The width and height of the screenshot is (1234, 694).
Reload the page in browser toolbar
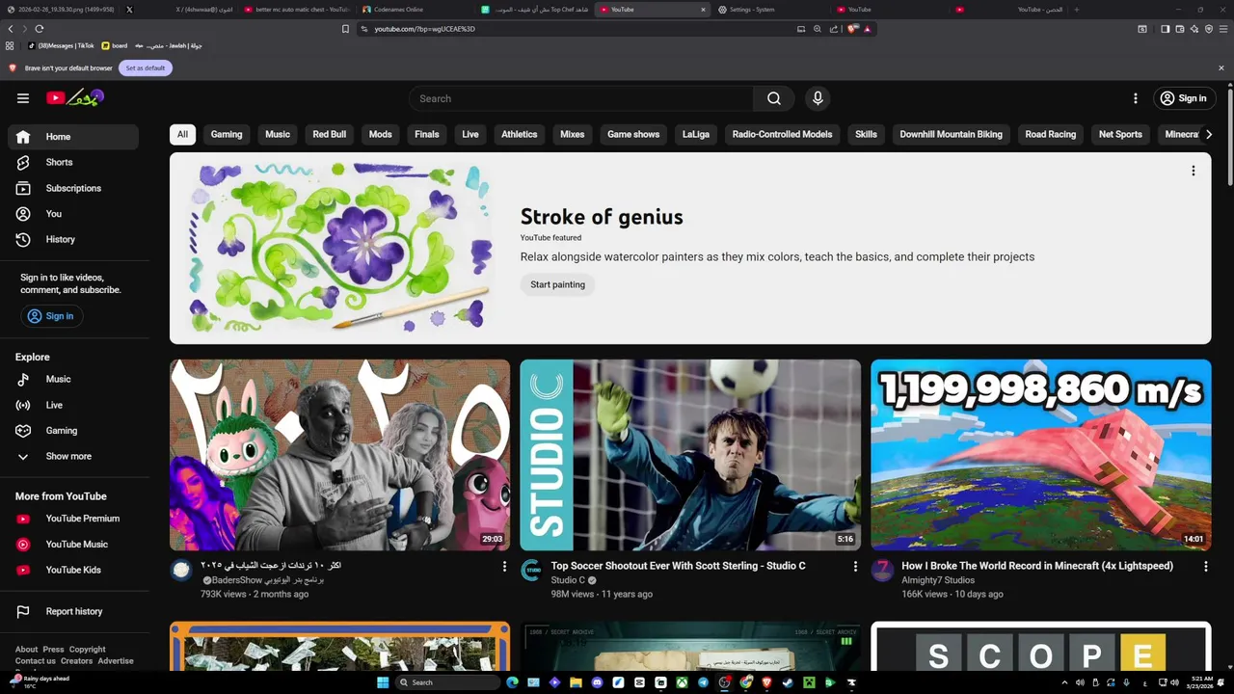pyautogui.click(x=40, y=29)
